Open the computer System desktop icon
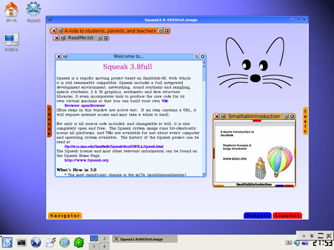 pos(11,42)
